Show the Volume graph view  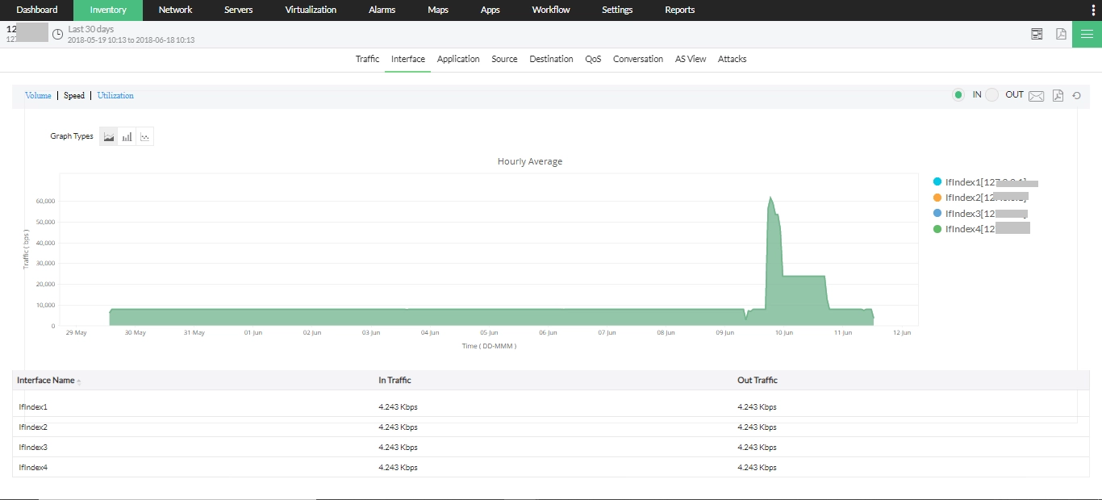point(38,95)
